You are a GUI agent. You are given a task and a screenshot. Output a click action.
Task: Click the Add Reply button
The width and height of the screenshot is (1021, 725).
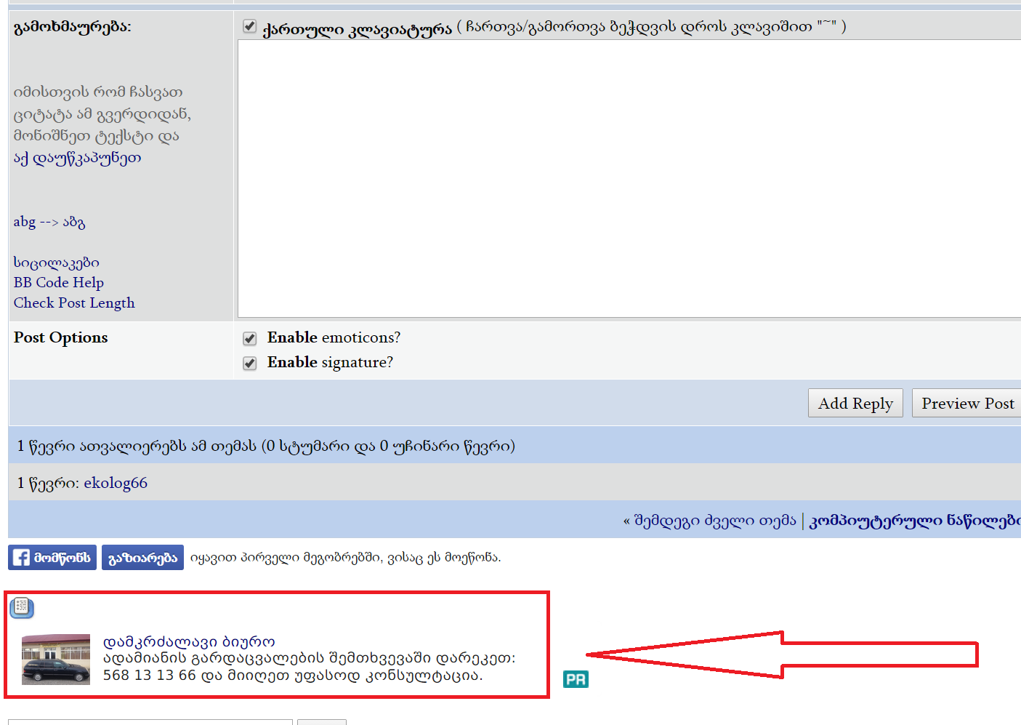[855, 403]
